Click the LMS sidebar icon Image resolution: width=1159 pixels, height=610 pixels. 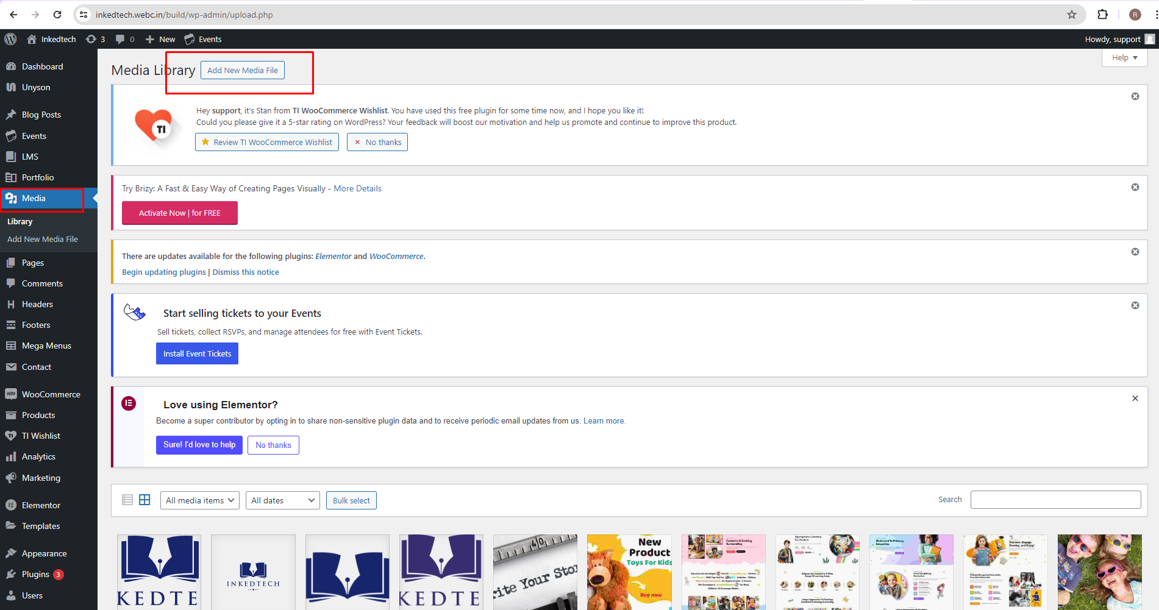coord(11,157)
